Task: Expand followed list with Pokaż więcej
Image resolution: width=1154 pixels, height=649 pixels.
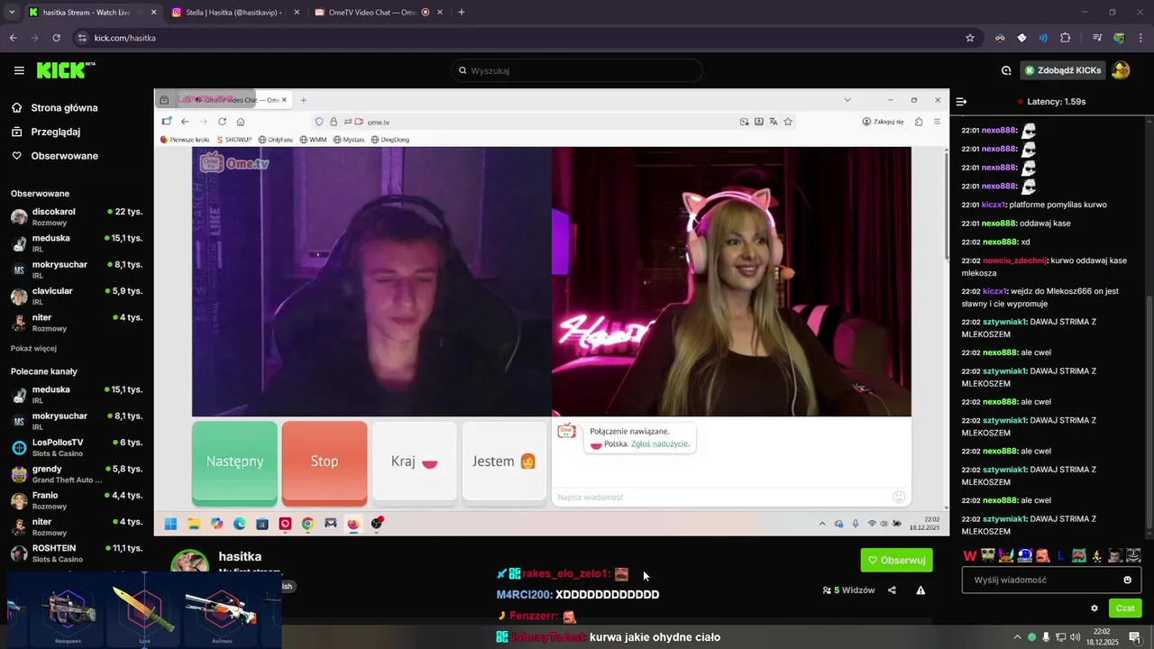Action: pos(33,349)
